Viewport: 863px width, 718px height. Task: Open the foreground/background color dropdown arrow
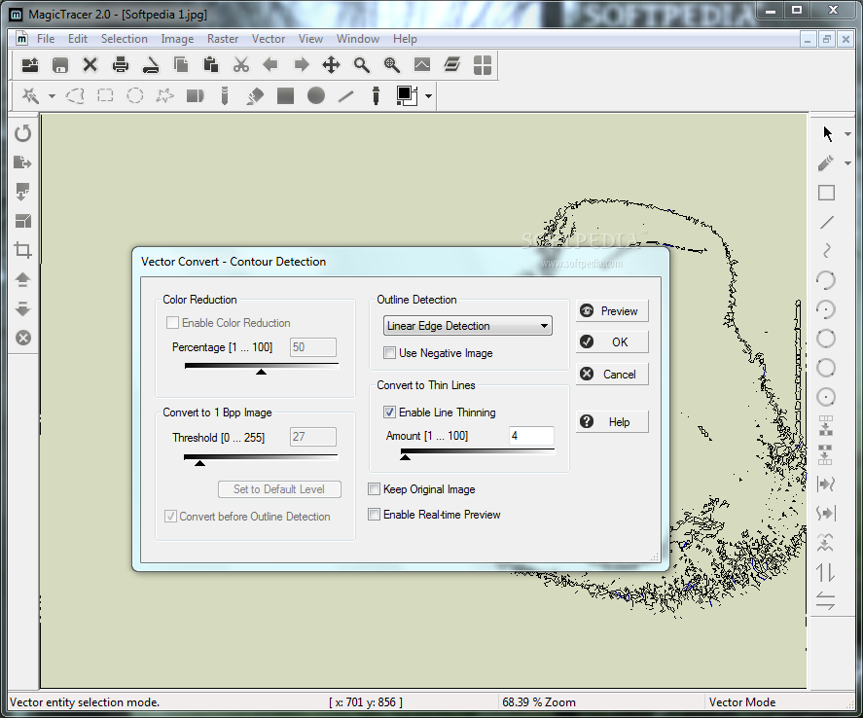(428, 96)
